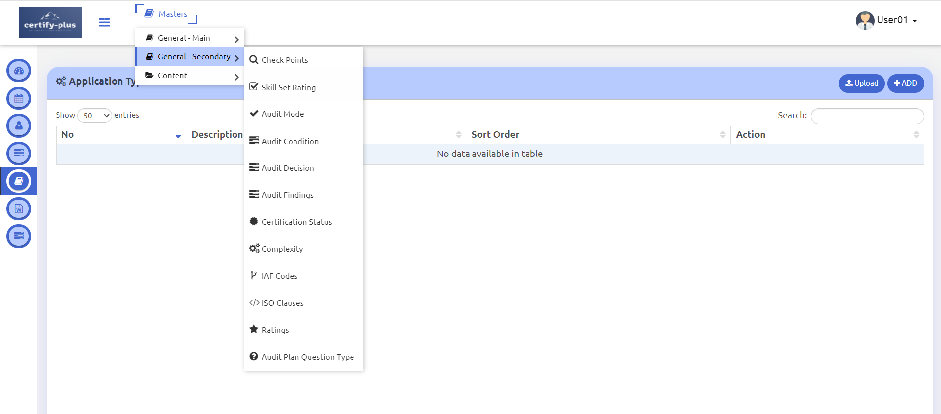Expand the Content submenu
The image size is (941, 414).
189,76
